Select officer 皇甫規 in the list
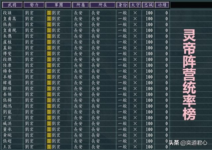 click(x=10, y=30)
